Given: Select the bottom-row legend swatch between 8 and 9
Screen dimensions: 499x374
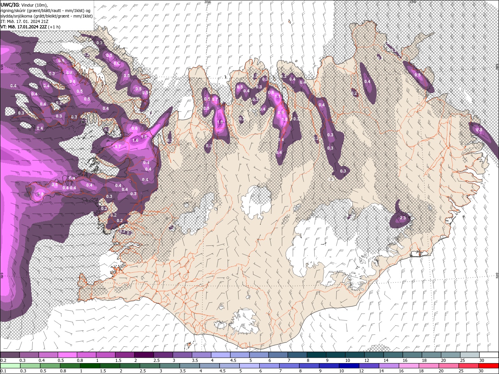Looking at the screenshot, I should (x=309, y=365).
